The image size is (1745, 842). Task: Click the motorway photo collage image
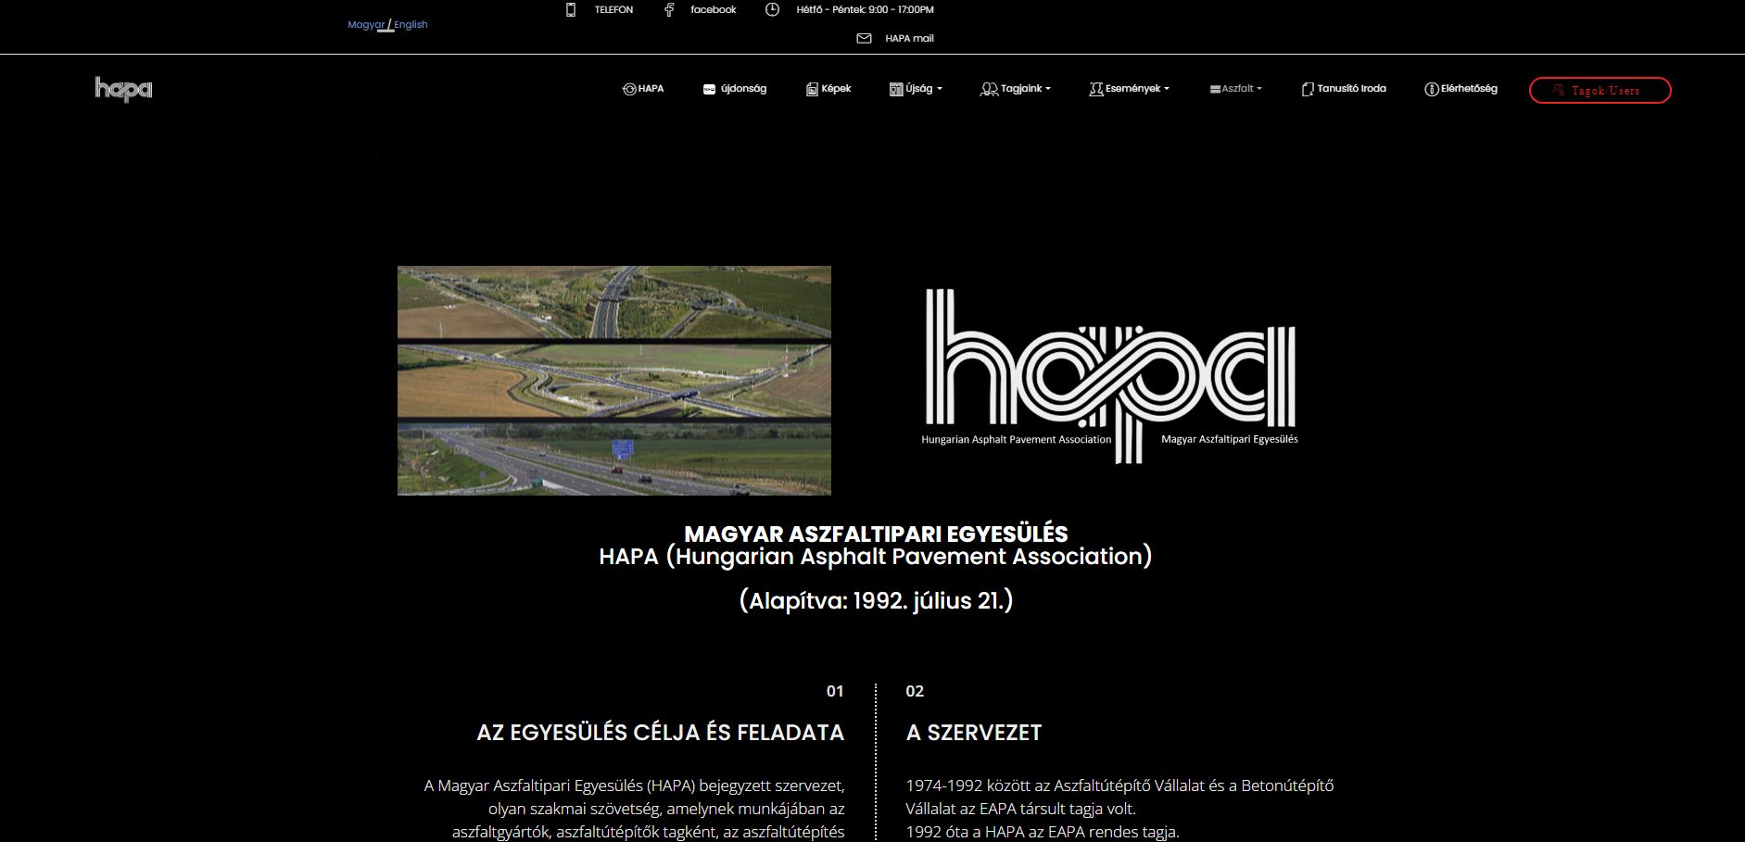[614, 381]
